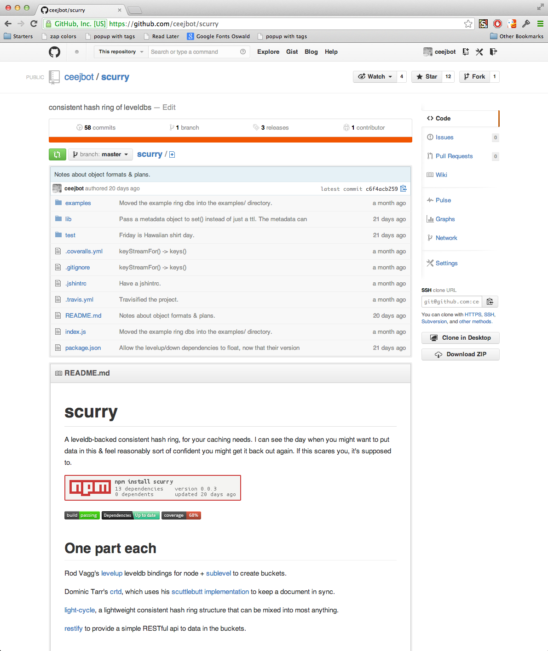Bookmark the page via the address bar star
This screenshot has height=651, width=548.
[468, 23]
